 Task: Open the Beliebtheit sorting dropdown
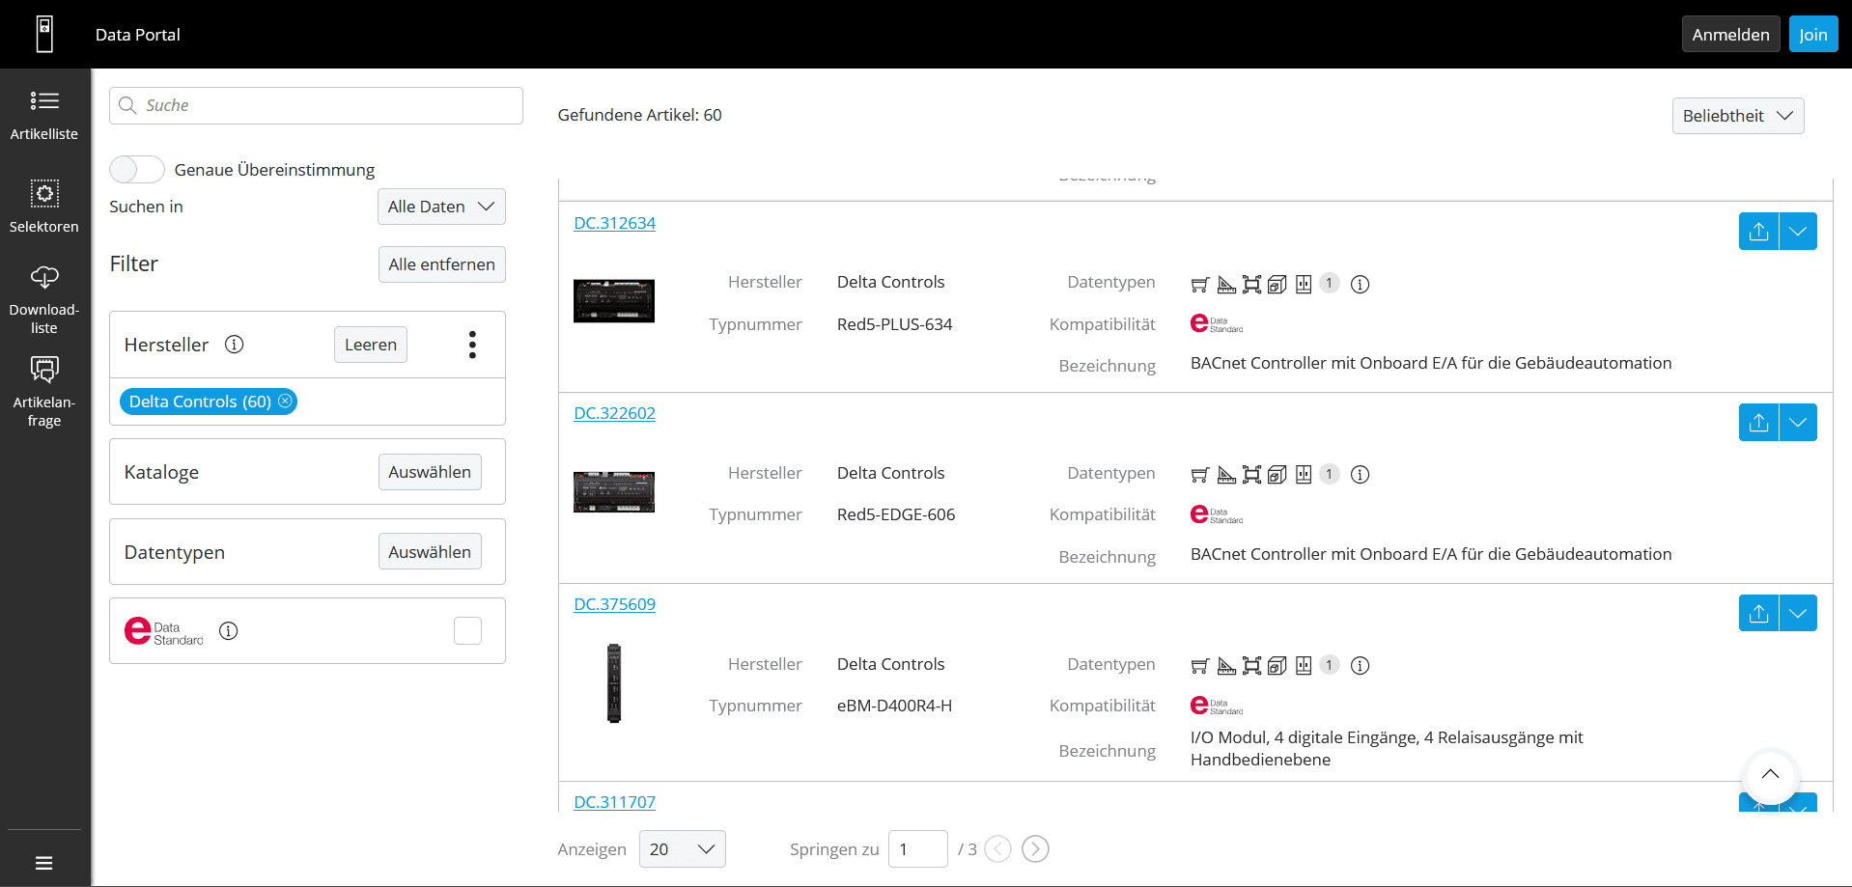(x=1737, y=115)
